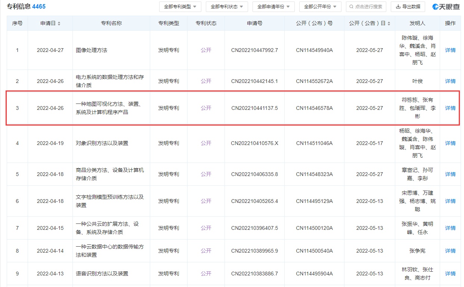Screen dimensions: 464x287
Task: Click 公开 status in 电力系统 patent row
Action: (206, 81)
